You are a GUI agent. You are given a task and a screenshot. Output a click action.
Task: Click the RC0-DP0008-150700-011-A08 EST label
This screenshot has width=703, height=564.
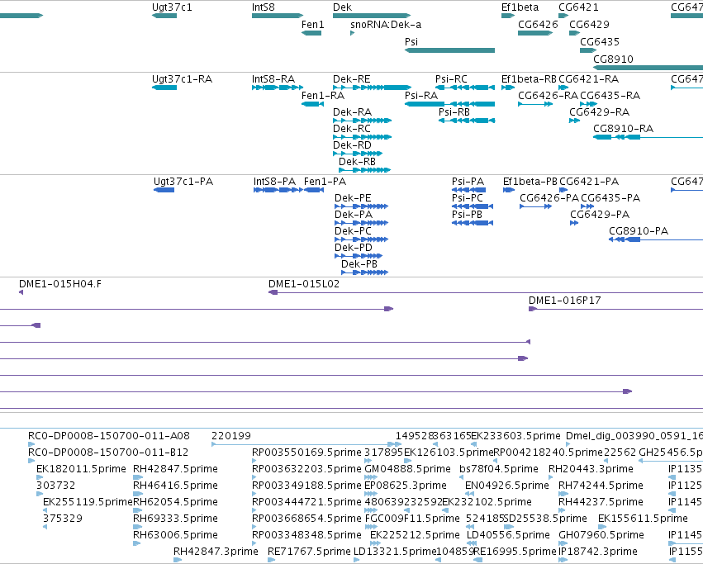[x=109, y=436]
